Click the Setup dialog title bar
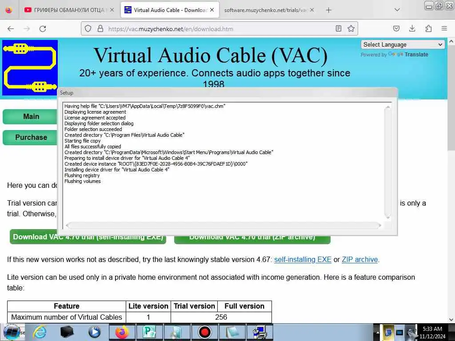This screenshot has width=455, height=341. point(227,93)
